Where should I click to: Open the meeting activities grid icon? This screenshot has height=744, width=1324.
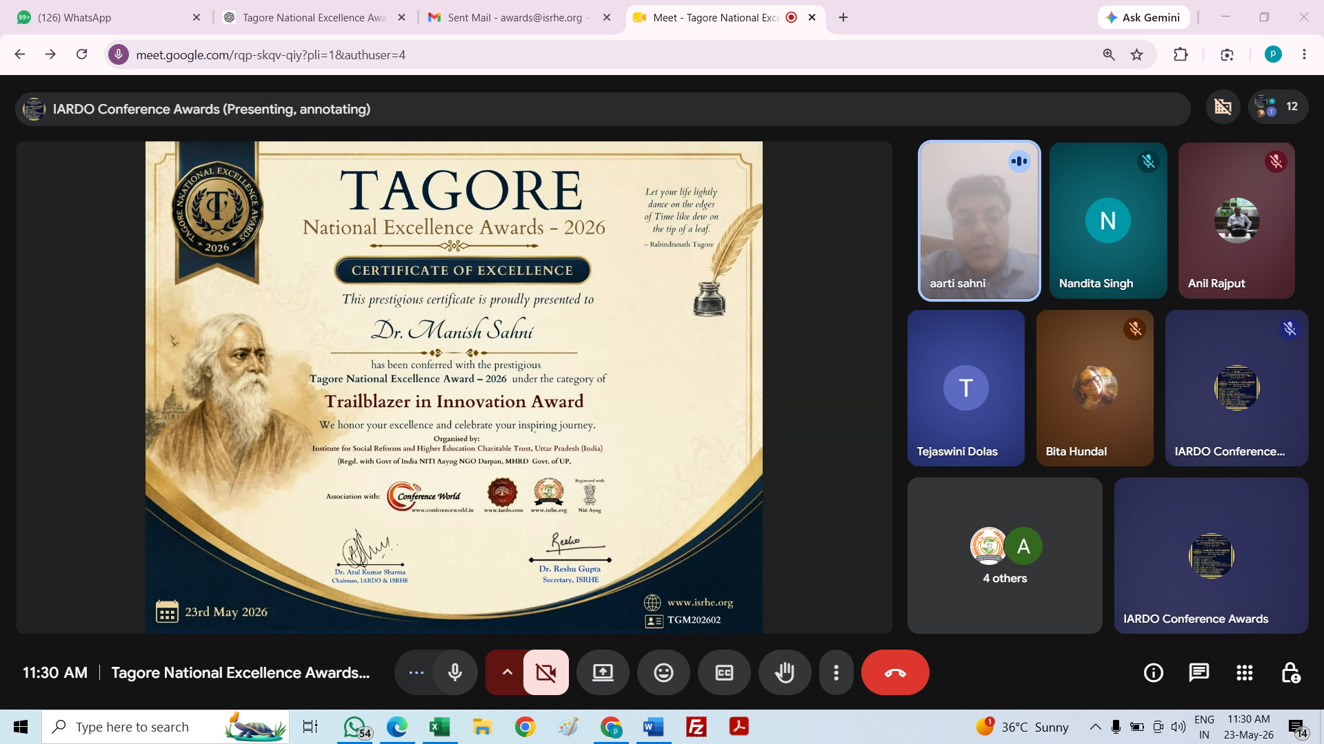(1245, 672)
